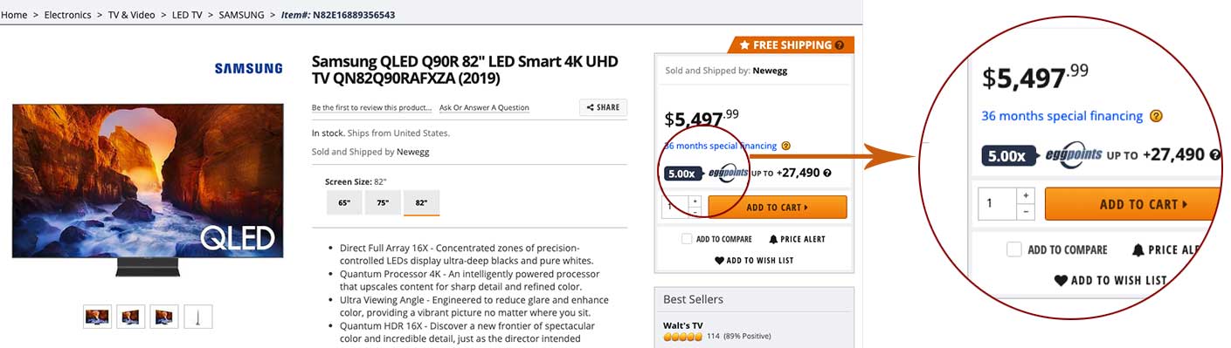Click the Share button icon
The image size is (1231, 348).
[591, 108]
